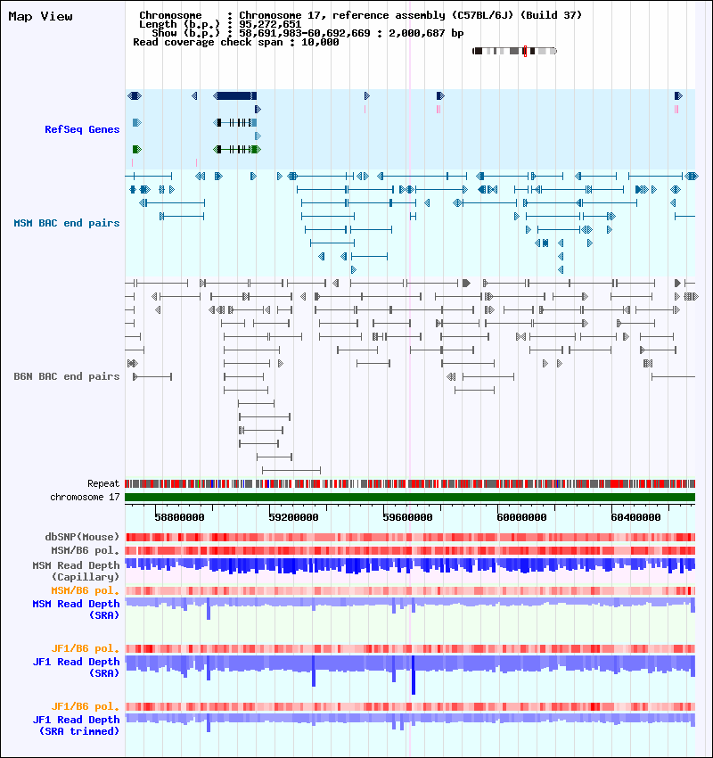
Task: Open MSM Read Depth (SRA) track label
Action: (76, 609)
